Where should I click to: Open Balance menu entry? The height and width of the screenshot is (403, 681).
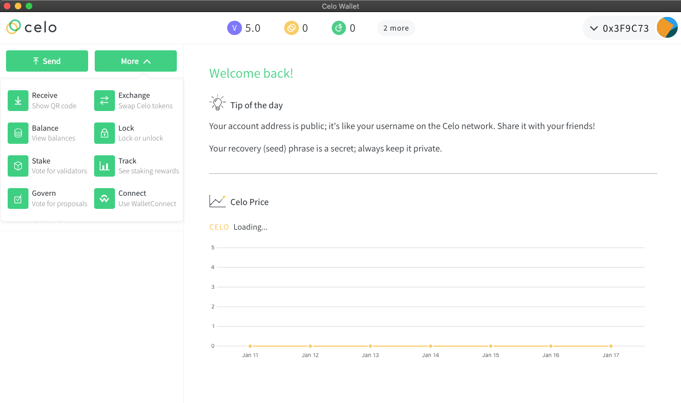[x=48, y=133]
